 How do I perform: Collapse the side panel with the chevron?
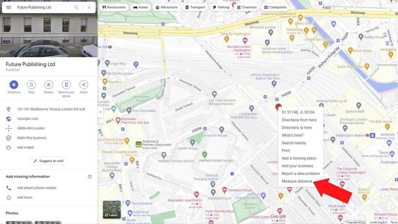click(100, 112)
